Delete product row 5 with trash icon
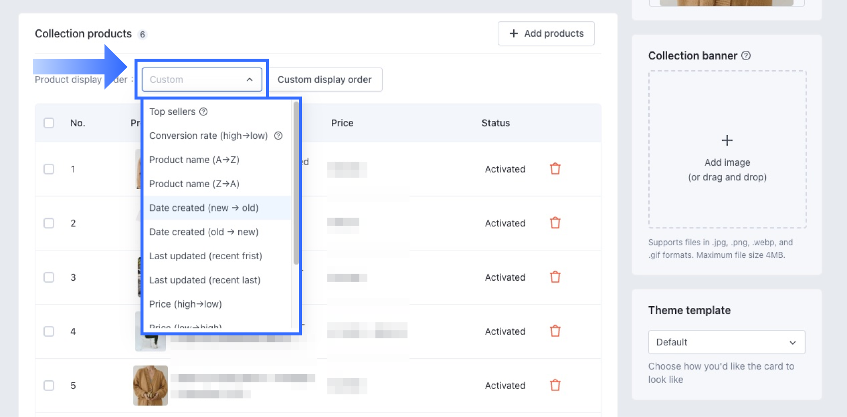 [555, 386]
